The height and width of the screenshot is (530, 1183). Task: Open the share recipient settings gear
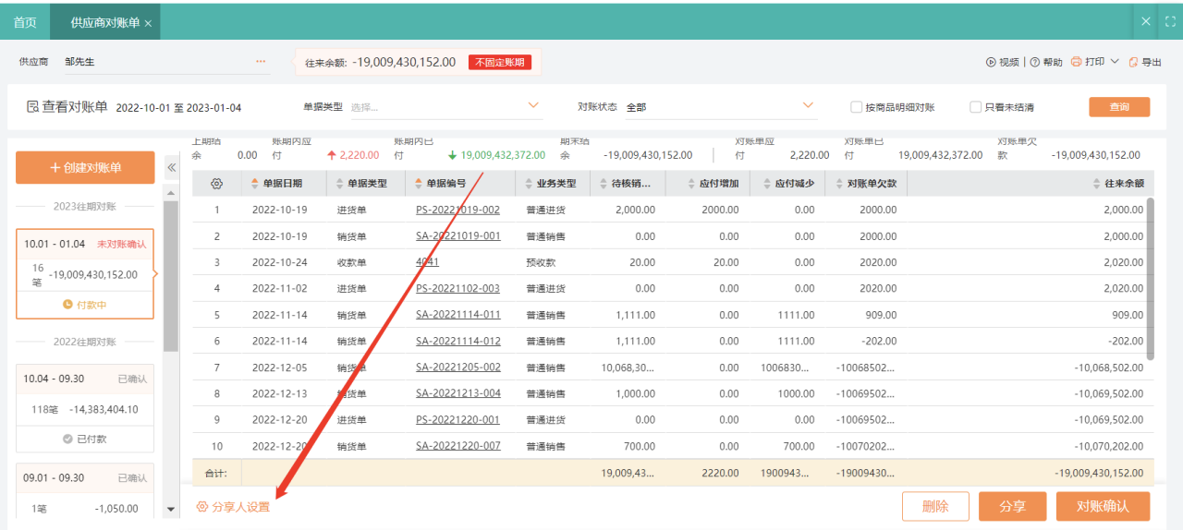(202, 507)
